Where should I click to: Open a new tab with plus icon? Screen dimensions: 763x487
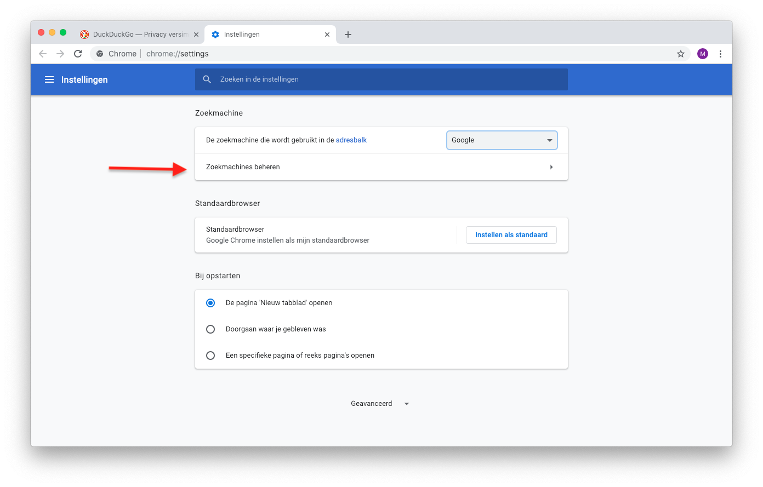click(348, 35)
